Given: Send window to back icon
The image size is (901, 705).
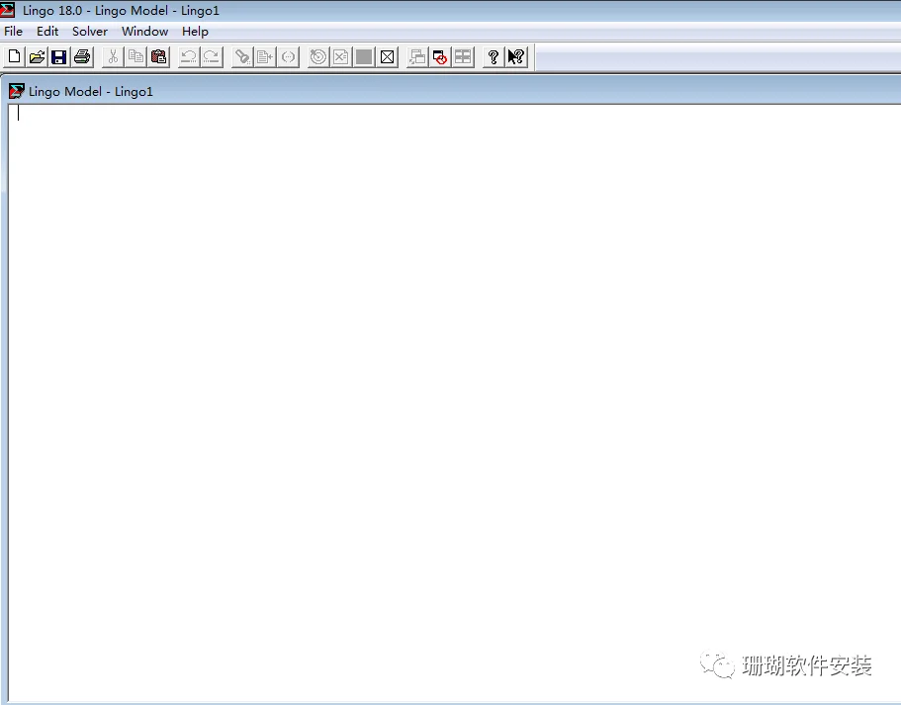Looking at the screenshot, I should pyautogui.click(x=417, y=57).
